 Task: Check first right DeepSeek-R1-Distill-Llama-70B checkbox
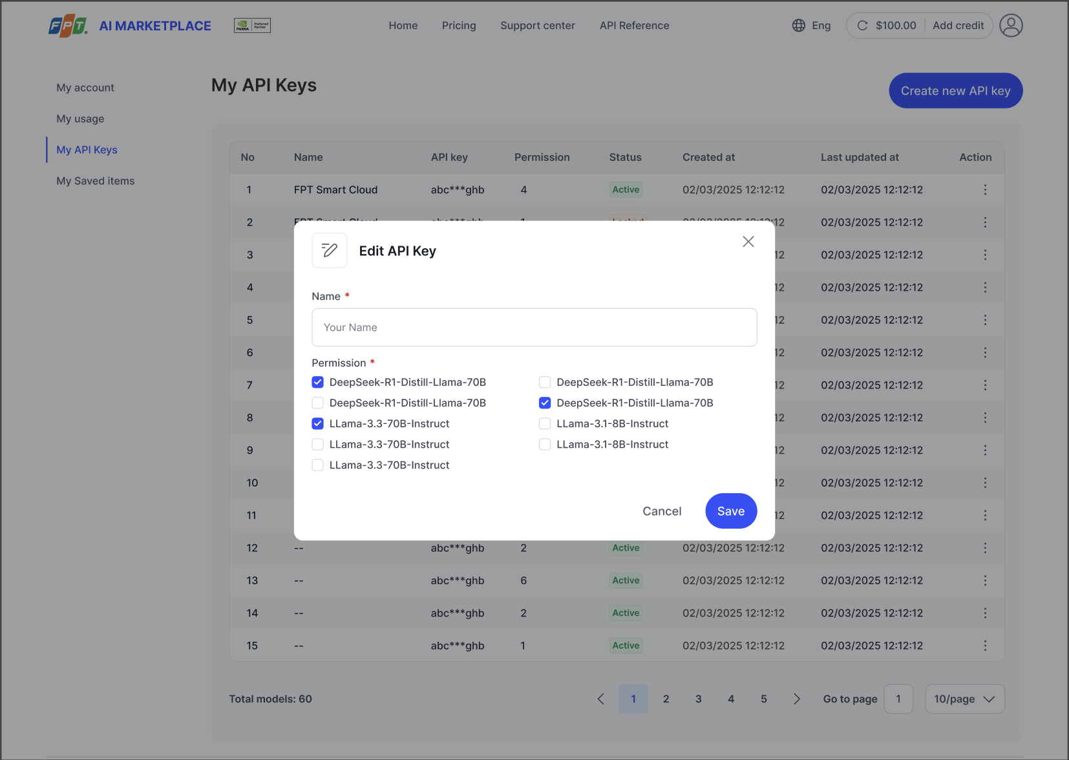[x=545, y=383]
